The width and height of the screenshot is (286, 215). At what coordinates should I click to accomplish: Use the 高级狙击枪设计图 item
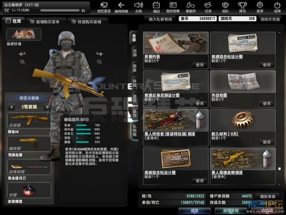point(200,181)
